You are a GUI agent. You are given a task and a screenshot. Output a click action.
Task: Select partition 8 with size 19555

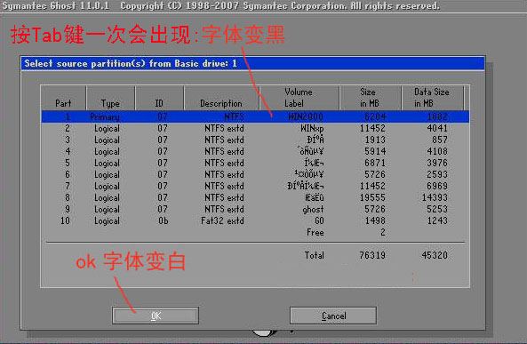[x=255, y=197]
